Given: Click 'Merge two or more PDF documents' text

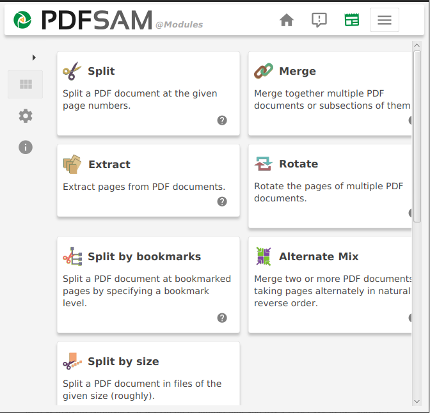Looking at the screenshot, I should coord(333,279).
